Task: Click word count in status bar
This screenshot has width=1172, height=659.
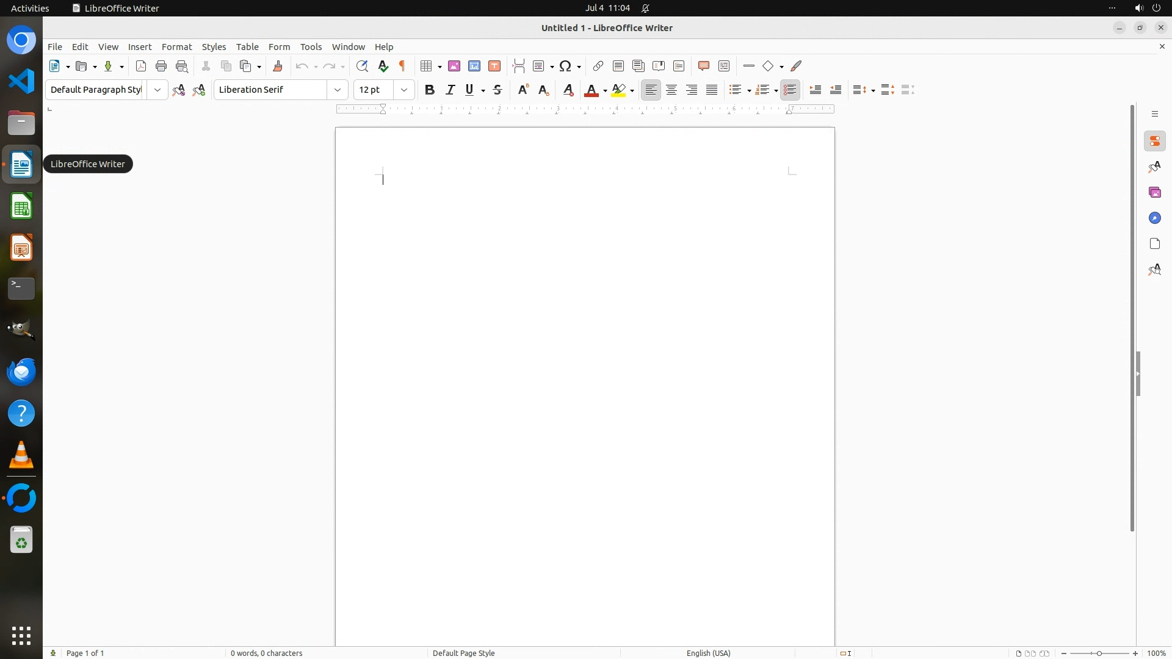Action: click(266, 653)
